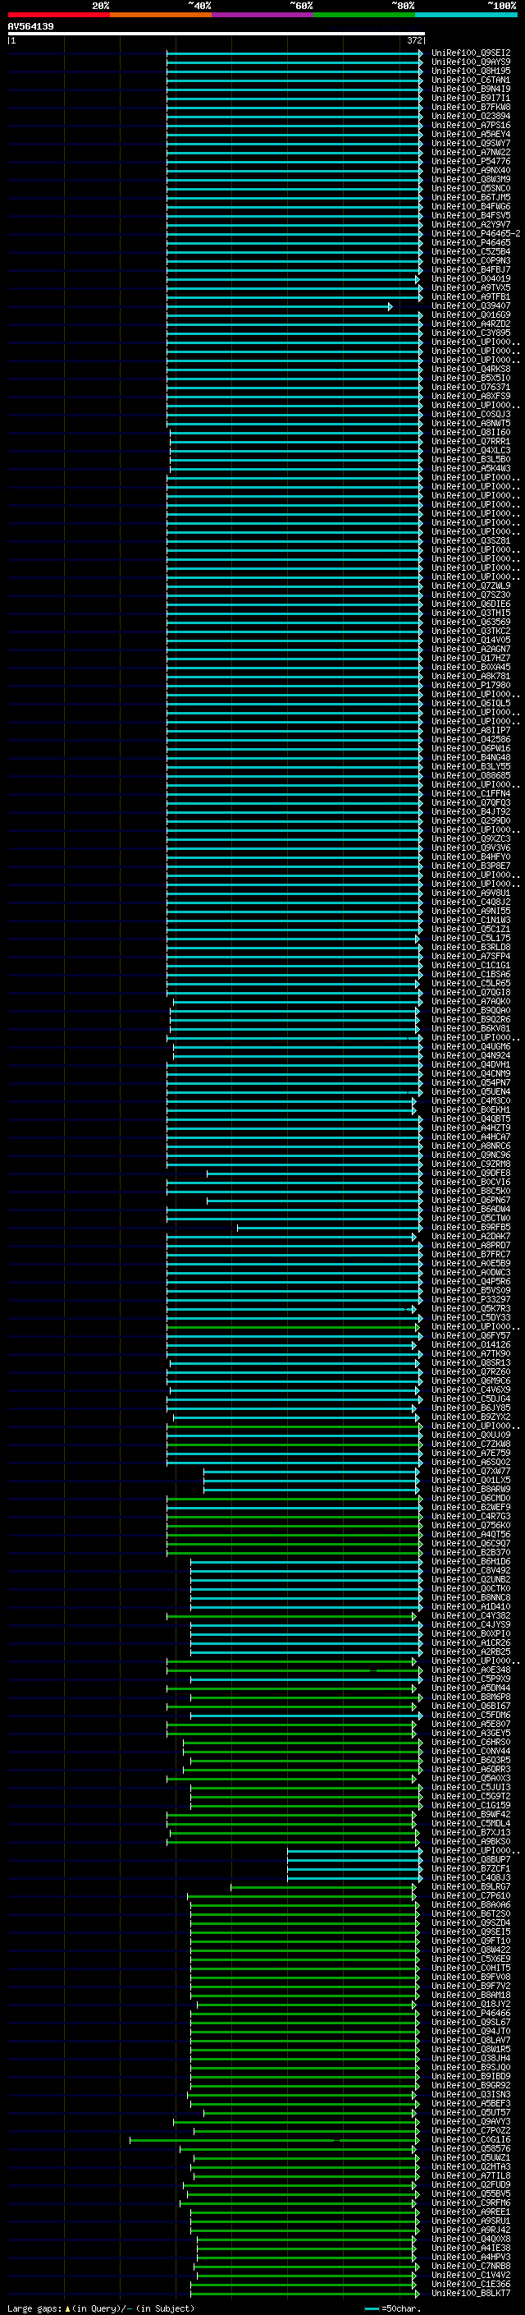The width and height of the screenshot is (525, 2315).
Task: Click the white query sequence bar
Action: tap(217, 34)
